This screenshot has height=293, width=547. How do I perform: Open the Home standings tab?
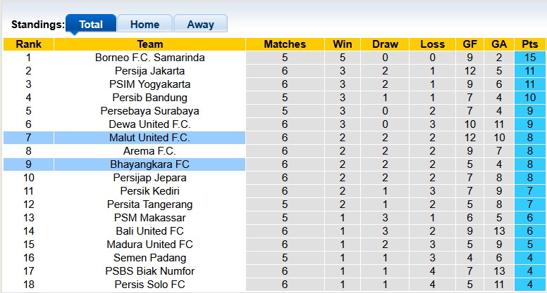point(145,24)
